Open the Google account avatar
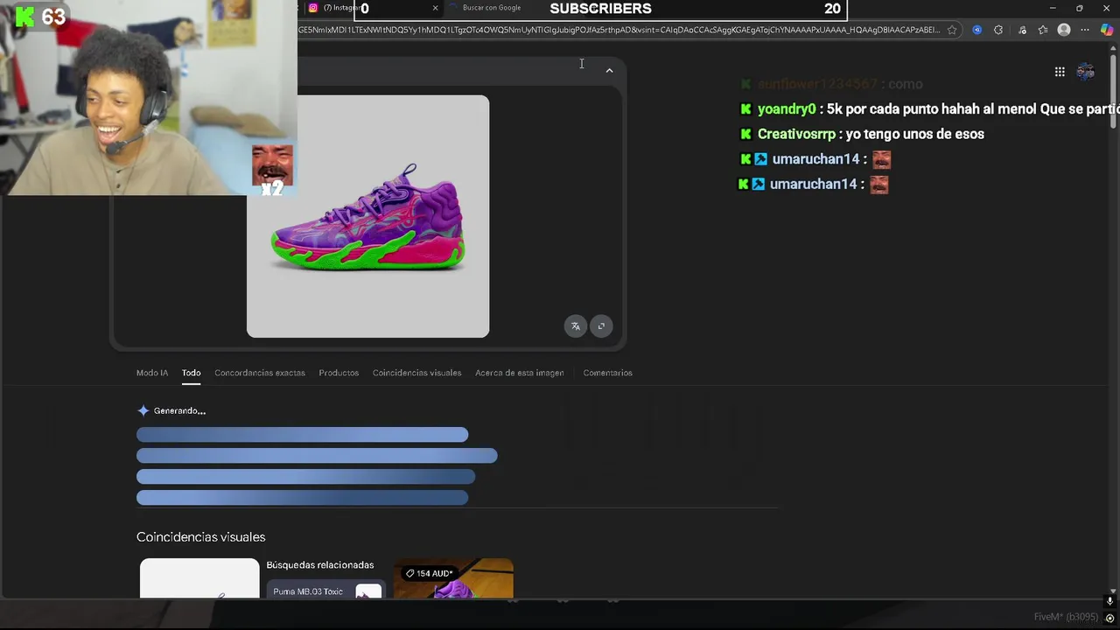Screen dimensions: 1120x630 1086,72
